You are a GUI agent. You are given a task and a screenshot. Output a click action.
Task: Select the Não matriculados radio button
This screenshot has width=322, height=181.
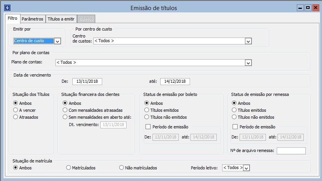[122, 168]
